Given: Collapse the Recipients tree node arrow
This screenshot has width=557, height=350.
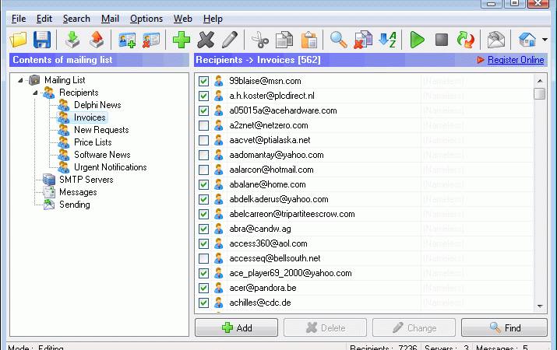Looking at the screenshot, I should (35, 93).
